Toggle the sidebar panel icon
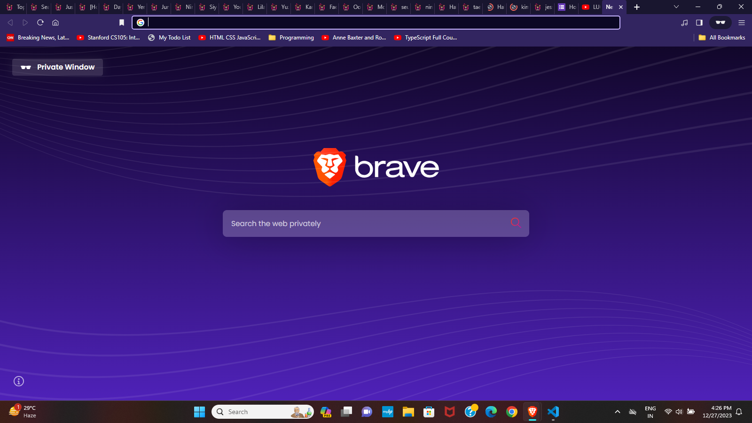 click(x=699, y=23)
